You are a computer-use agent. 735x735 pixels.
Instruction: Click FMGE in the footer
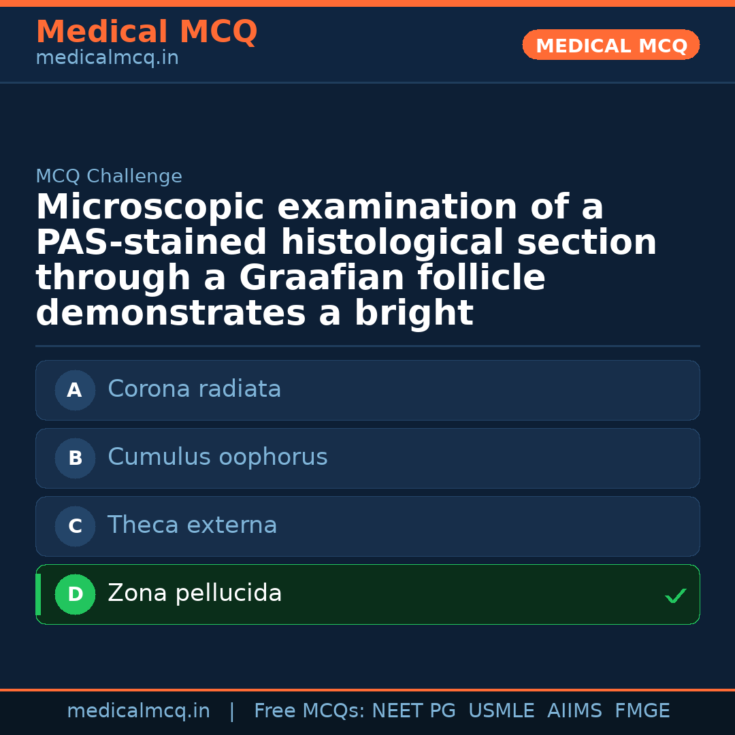[x=642, y=711]
